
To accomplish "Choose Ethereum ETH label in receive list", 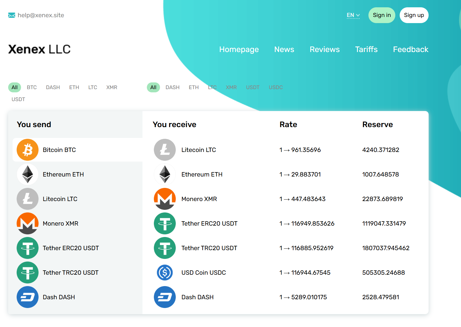I will 202,174.
